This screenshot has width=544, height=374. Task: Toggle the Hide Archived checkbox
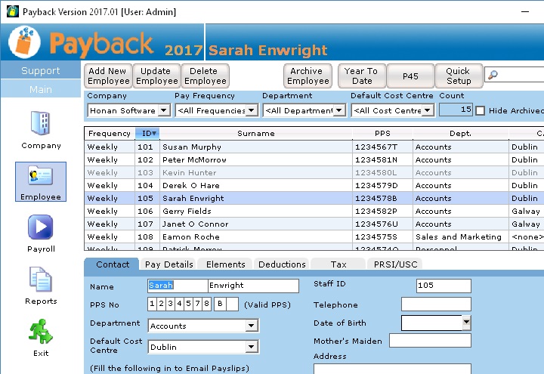481,110
